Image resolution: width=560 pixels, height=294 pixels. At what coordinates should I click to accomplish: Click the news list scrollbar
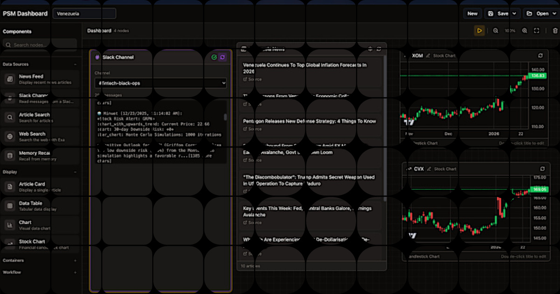(x=384, y=128)
